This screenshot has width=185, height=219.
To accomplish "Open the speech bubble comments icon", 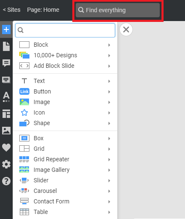I will coord(6,63).
